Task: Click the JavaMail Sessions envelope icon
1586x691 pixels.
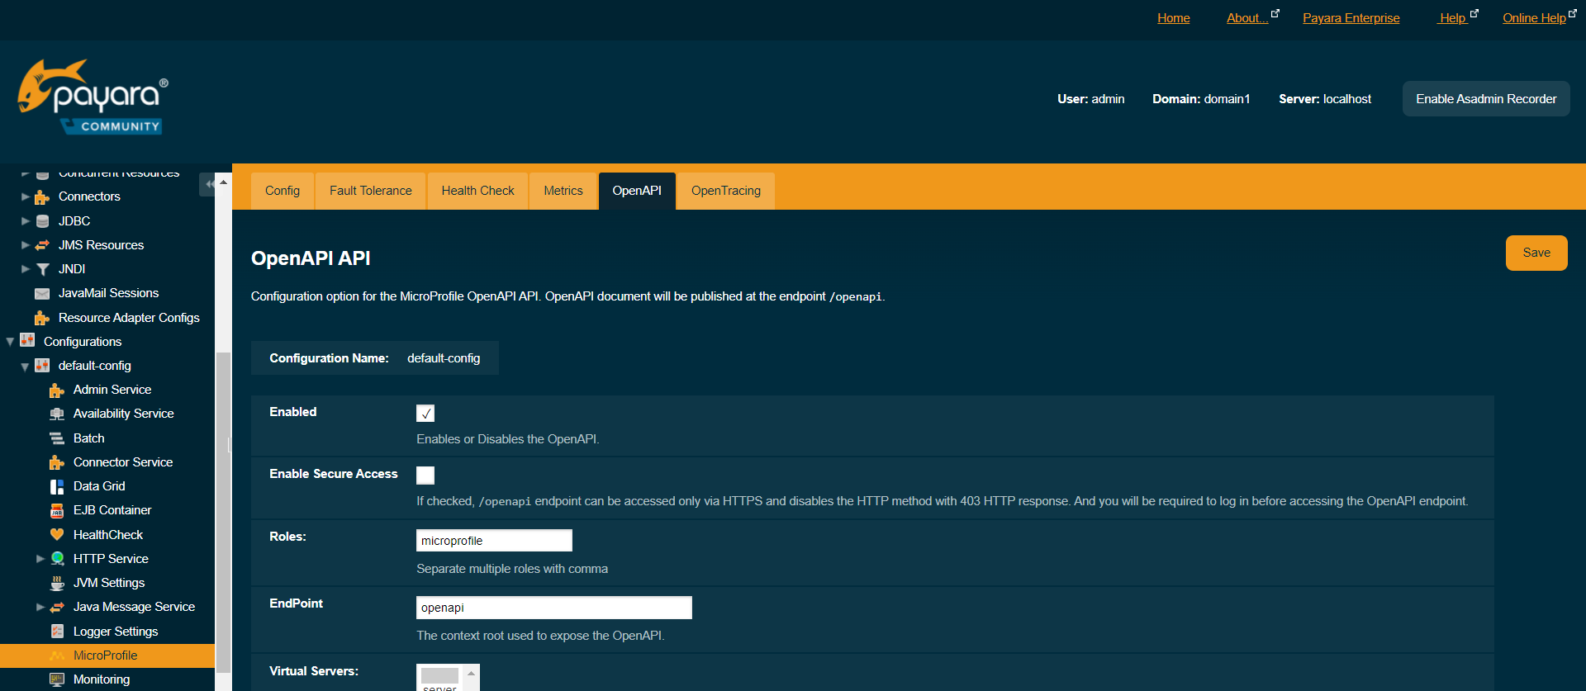Action: coord(42,294)
